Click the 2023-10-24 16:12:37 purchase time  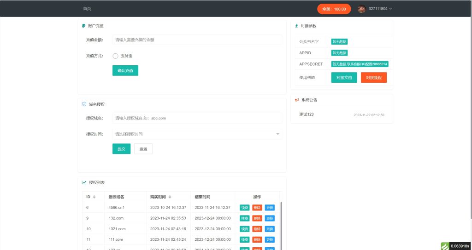168,207
